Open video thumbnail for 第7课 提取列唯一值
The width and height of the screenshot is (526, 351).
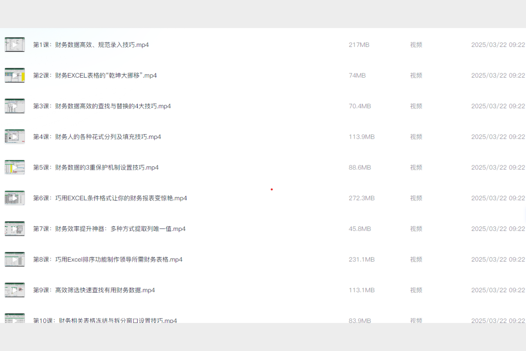pos(14,229)
